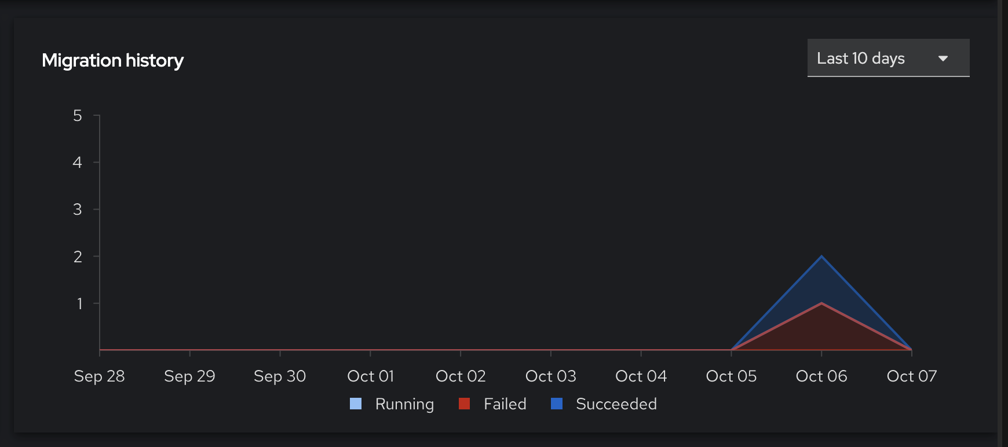Screen dimensions: 1008x447
Task: Select the Oct 04 axis label
Action: pyautogui.click(x=641, y=376)
